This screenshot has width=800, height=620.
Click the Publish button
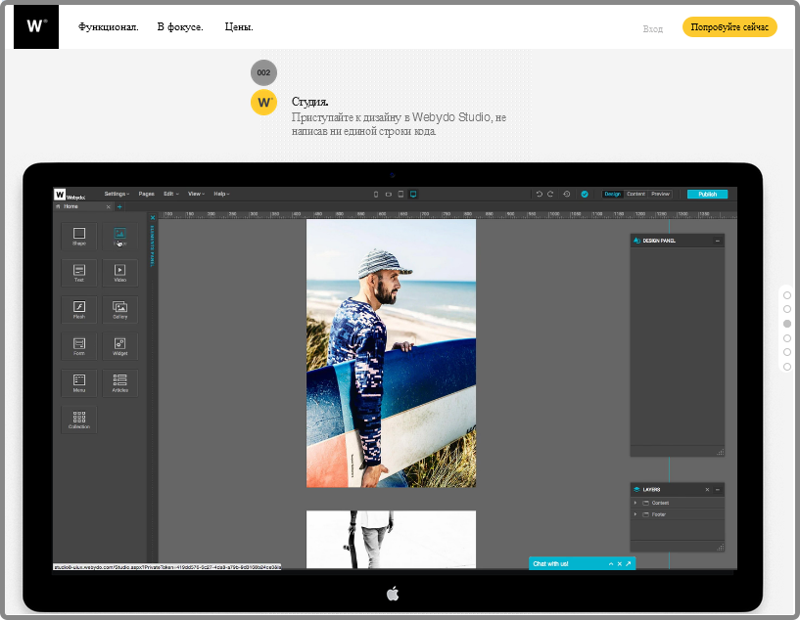click(707, 194)
